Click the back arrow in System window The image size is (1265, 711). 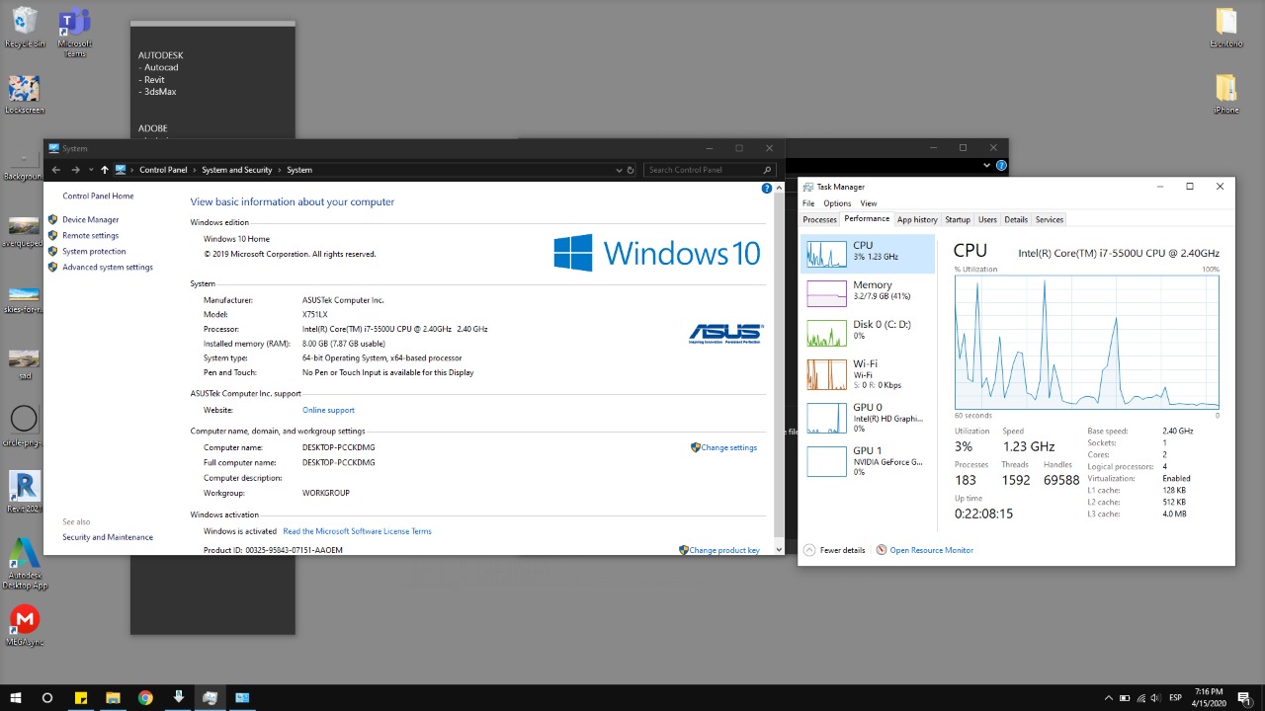click(x=56, y=170)
